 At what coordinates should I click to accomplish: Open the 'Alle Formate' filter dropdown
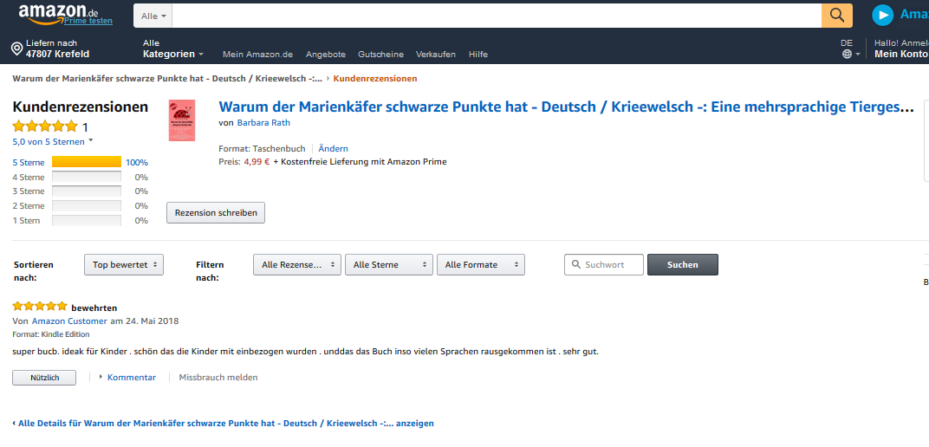pyautogui.click(x=480, y=264)
